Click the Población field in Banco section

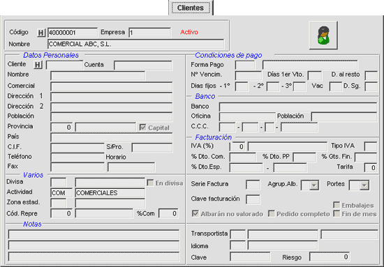pos(344,116)
